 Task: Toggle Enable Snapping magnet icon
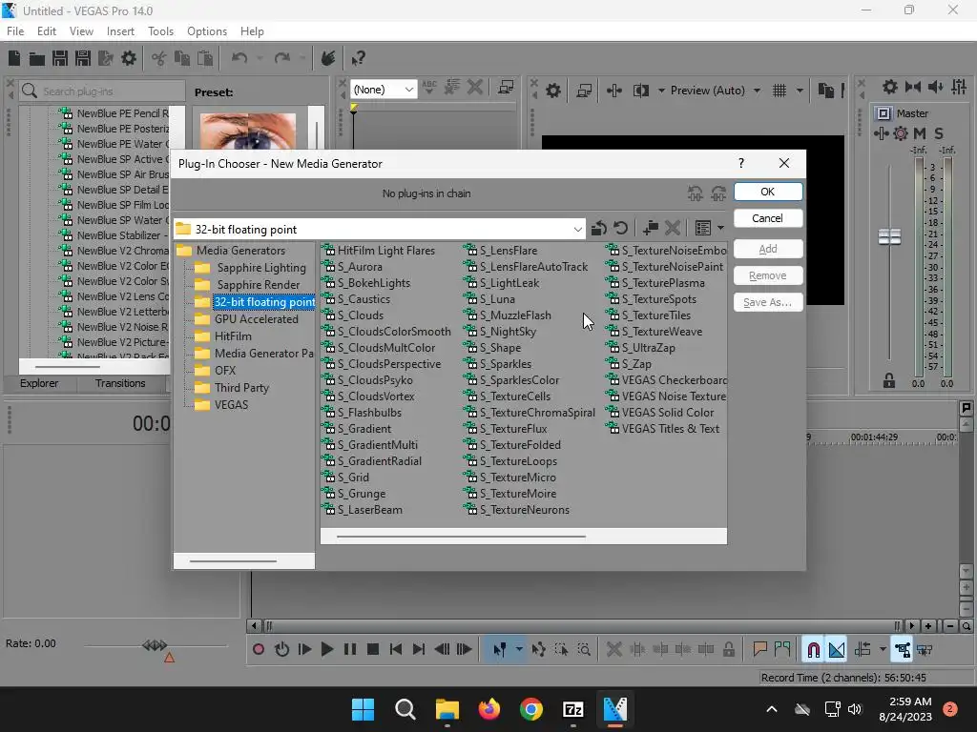(x=813, y=650)
